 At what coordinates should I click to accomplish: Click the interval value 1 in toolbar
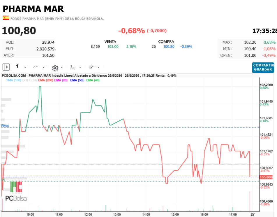click(17, 66)
